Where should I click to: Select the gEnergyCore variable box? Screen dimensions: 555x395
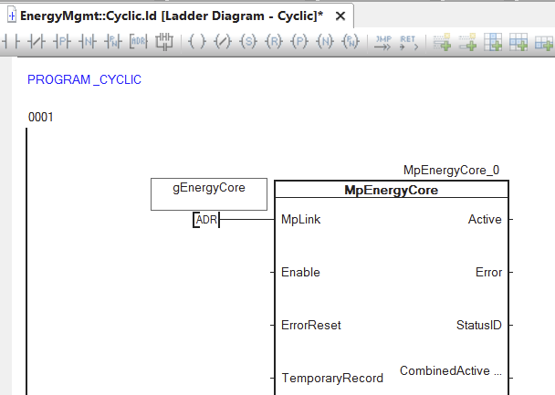tap(209, 194)
